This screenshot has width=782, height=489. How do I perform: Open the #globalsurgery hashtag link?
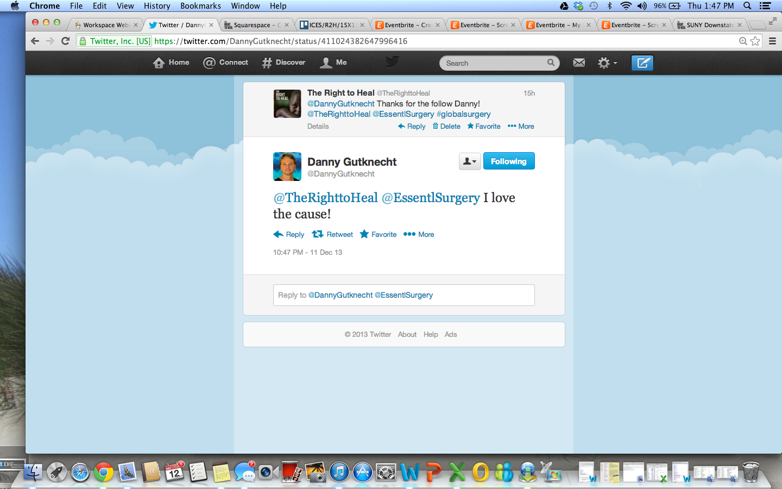point(464,114)
